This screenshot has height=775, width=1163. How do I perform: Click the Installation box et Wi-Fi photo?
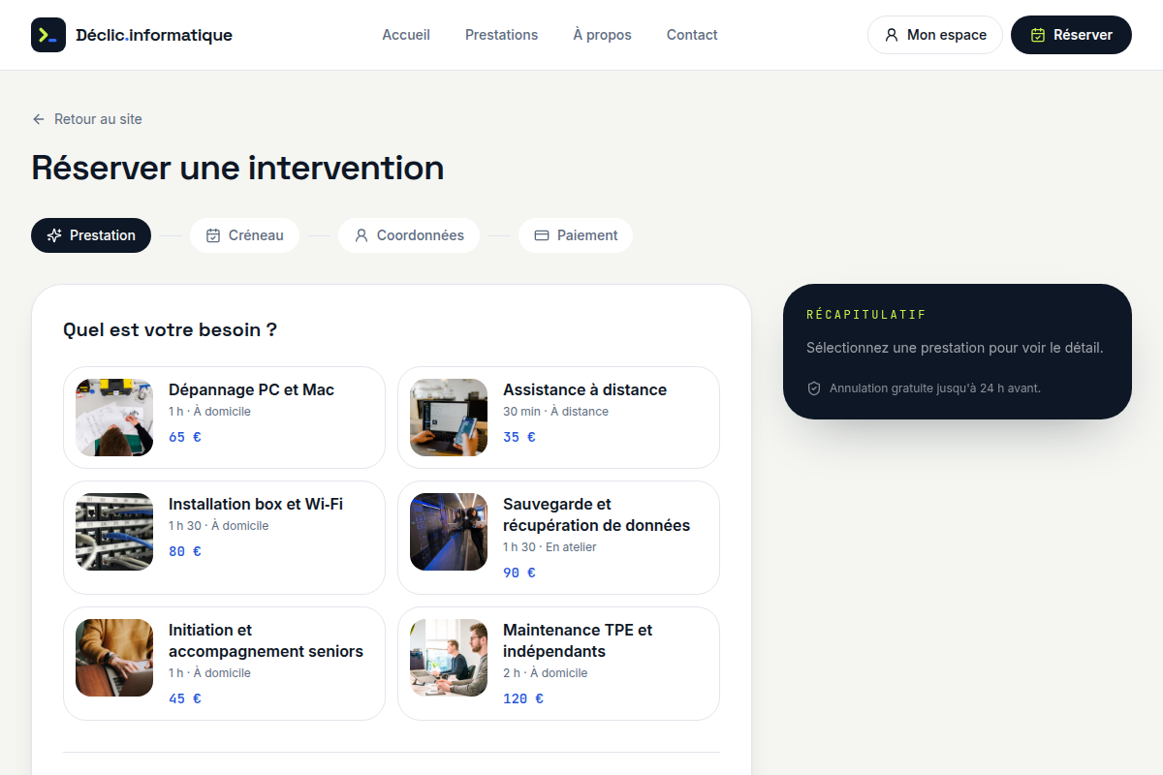(114, 532)
